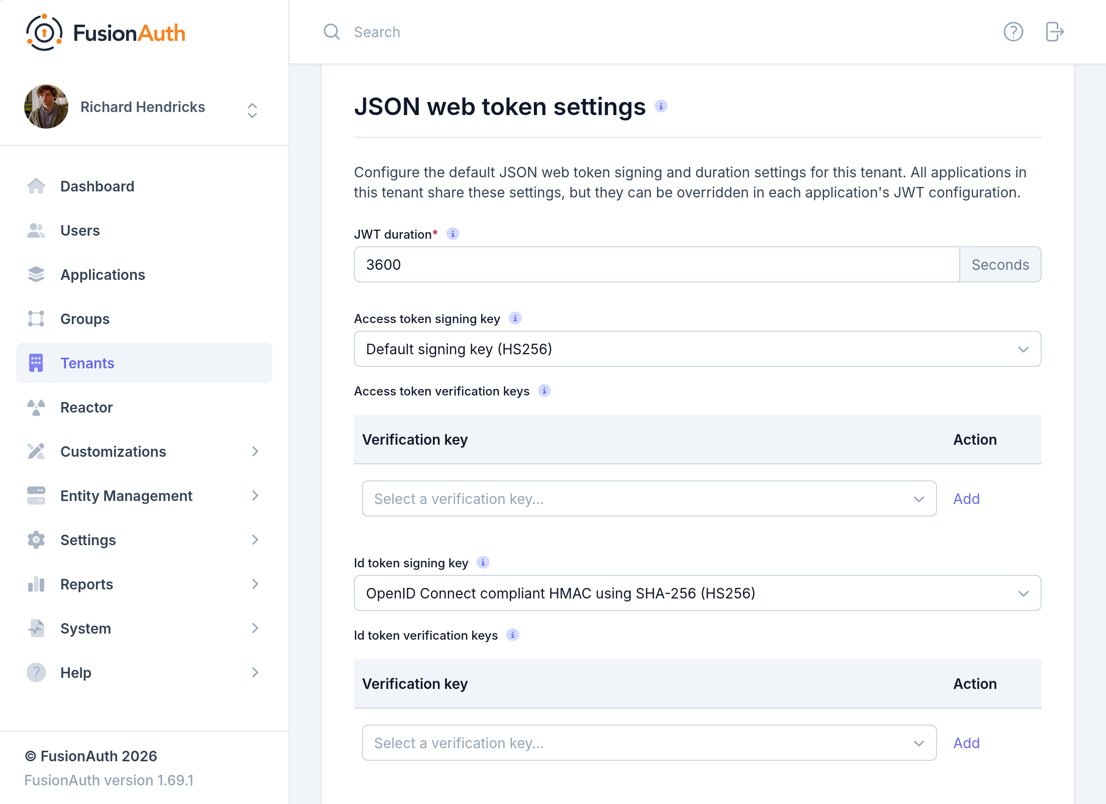Screen dimensions: 1106x804
Task: Show info for Access token signing key
Action: pyautogui.click(x=515, y=318)
